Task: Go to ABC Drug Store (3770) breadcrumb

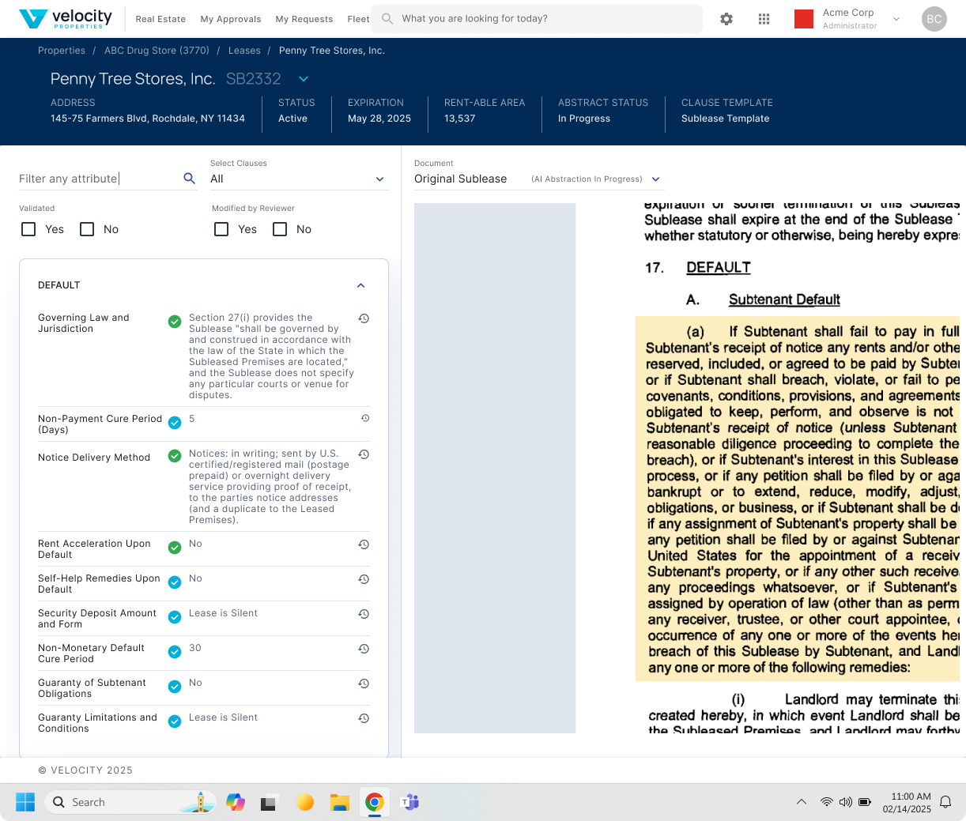Action: 157,51
